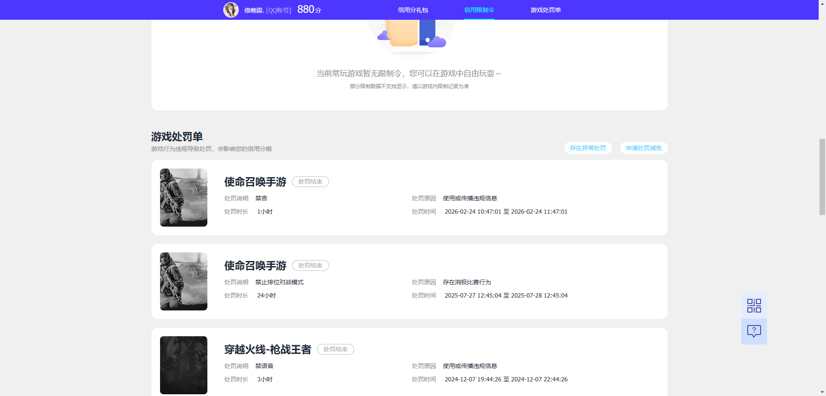This screenshot has height=396, width=826.
Task: Click the 游戏处罚单 section heading
Action: [177, 137]
